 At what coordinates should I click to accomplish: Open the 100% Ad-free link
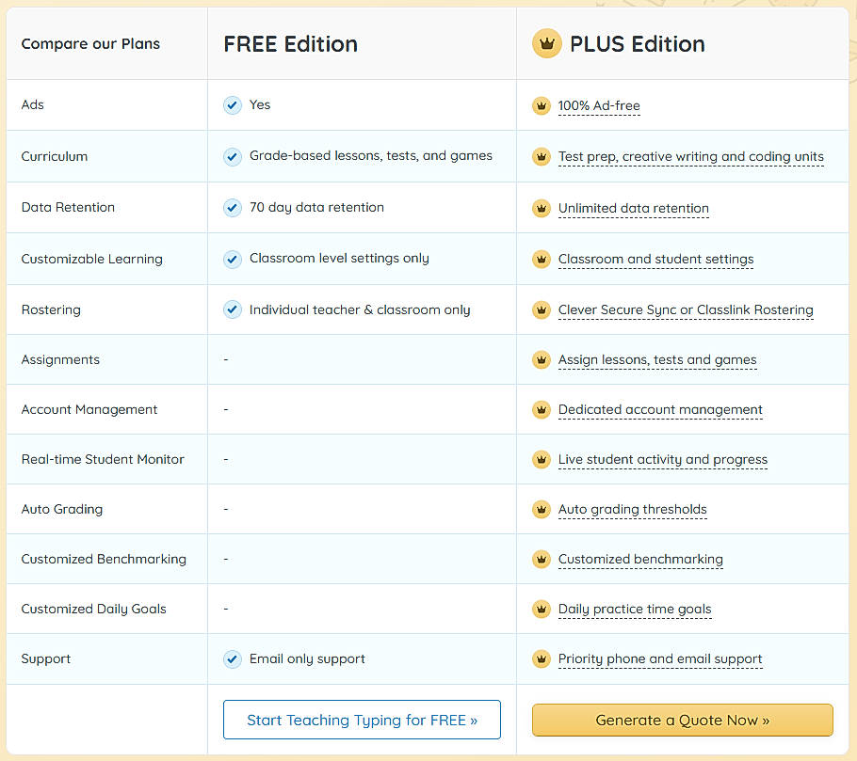click(x=599, y=105)
